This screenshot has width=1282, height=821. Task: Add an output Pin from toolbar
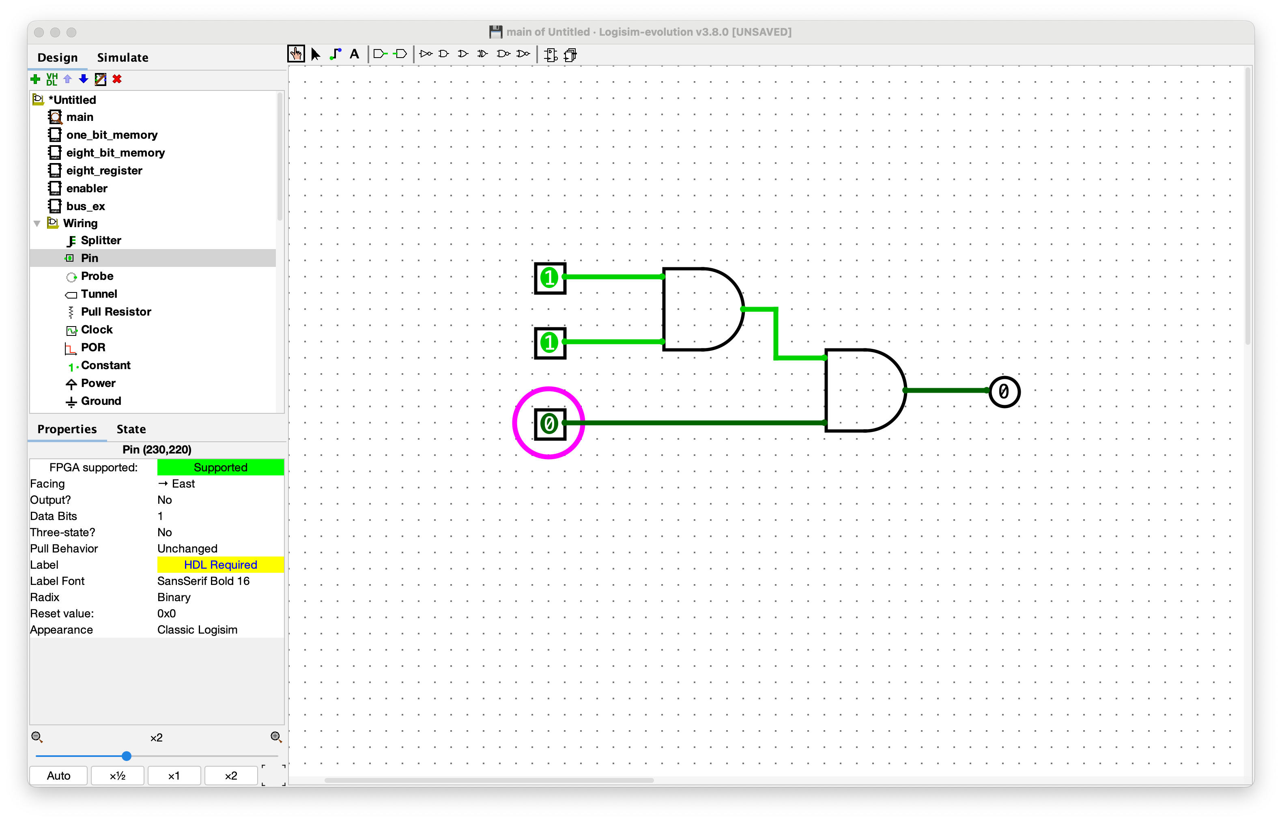point(400,54)
